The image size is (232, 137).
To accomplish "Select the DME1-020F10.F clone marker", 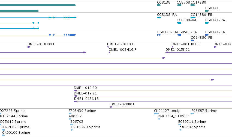I will 108,47.
